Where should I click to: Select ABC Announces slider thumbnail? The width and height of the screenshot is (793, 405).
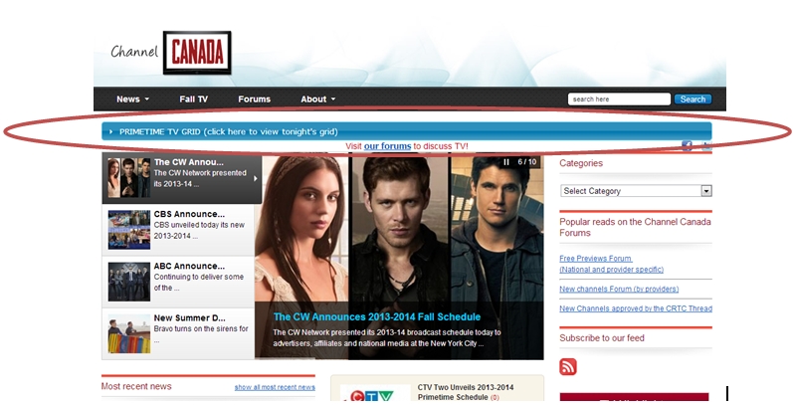click(181, 282)
